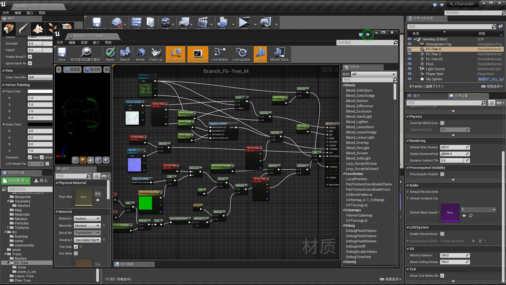Screen dimensions: 506x285
Task: Open the Blend Mode Masked dropdown
Action: pyautogui.click(x=87, y=226)
